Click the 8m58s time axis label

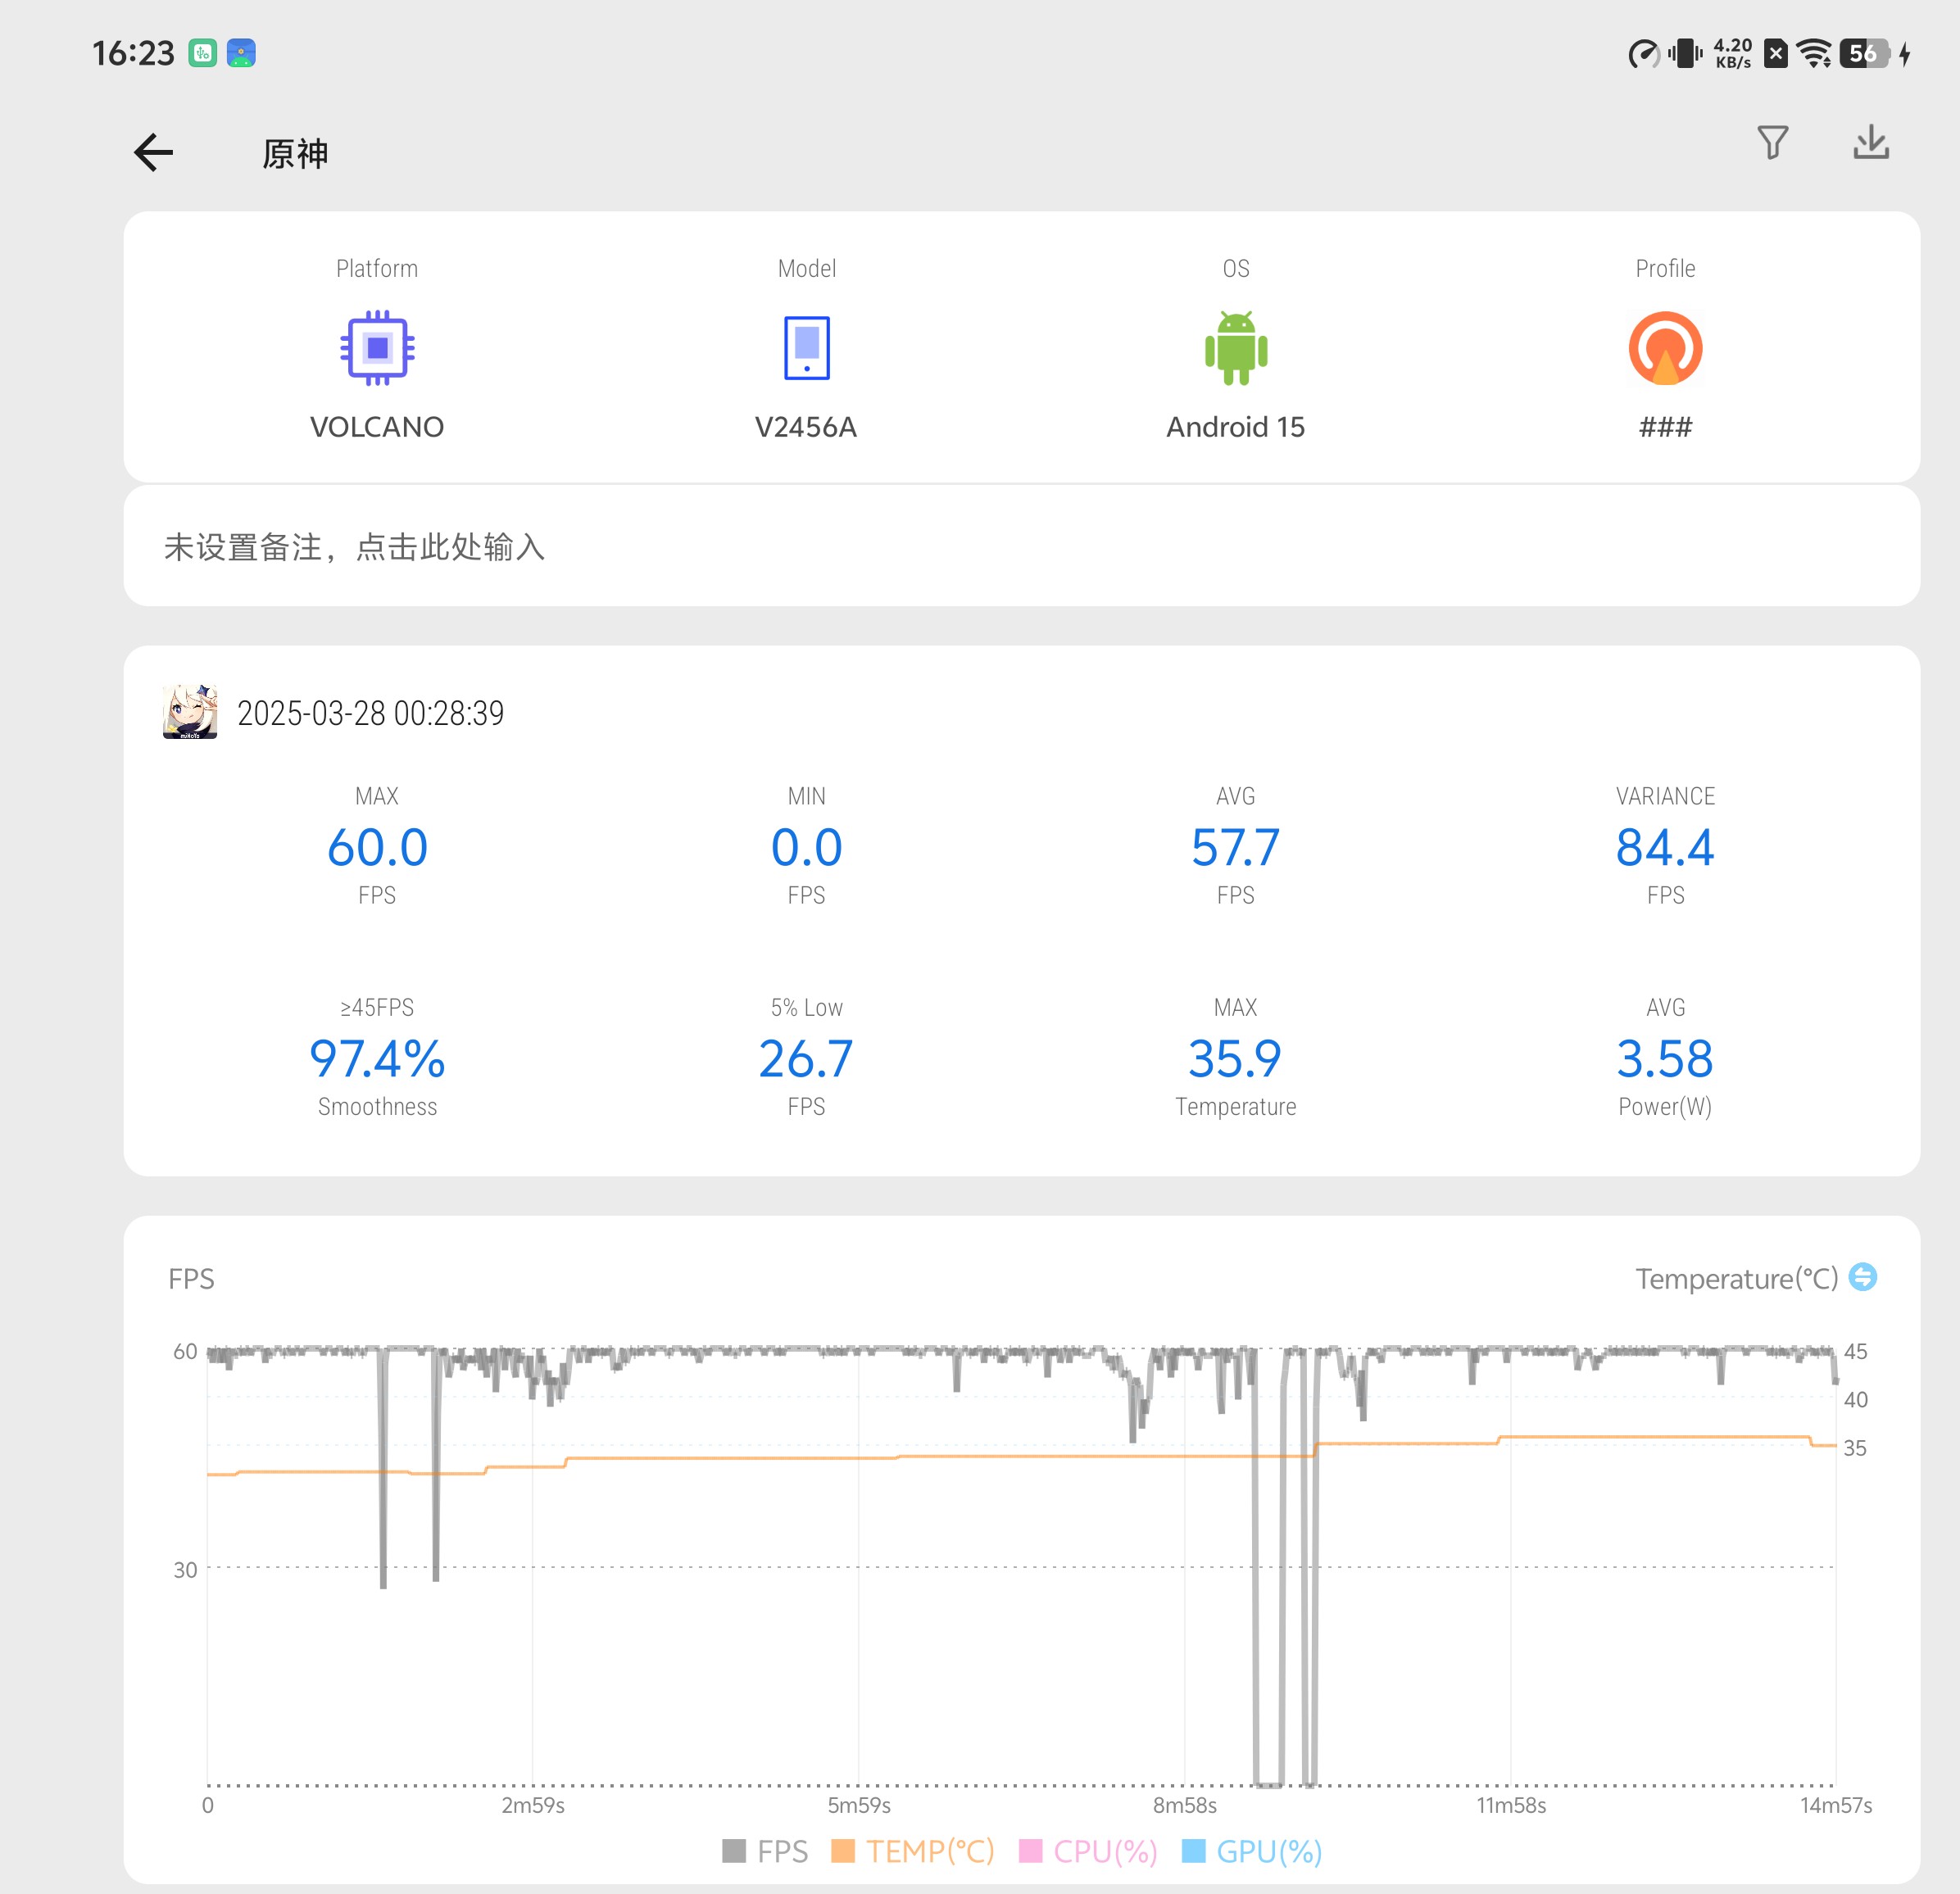click(1185, 1805)
